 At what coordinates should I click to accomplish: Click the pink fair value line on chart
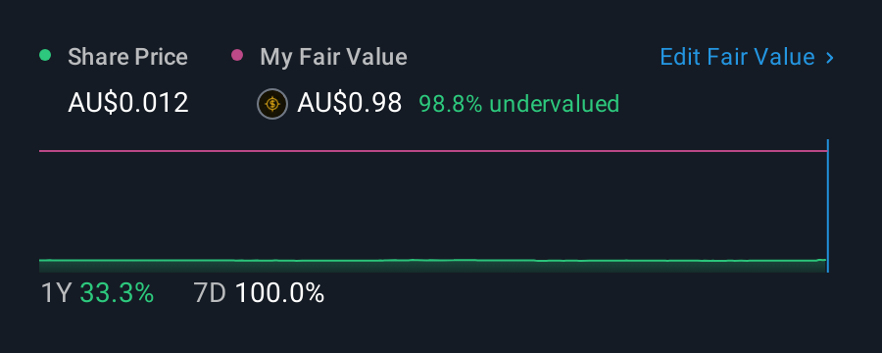[433, 151]
